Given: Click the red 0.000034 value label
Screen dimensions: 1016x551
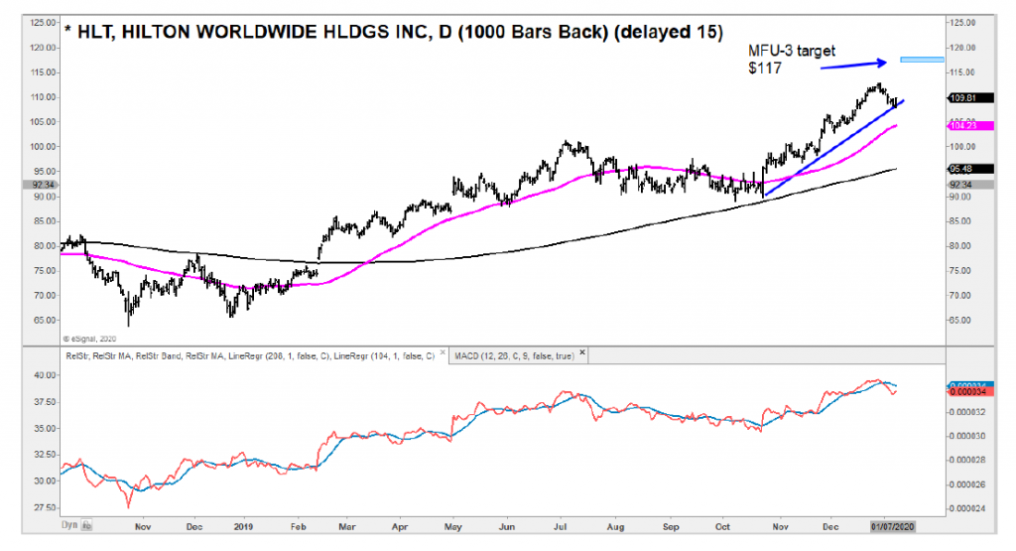Looking at the screenshot, I should [x=970, y=391].
